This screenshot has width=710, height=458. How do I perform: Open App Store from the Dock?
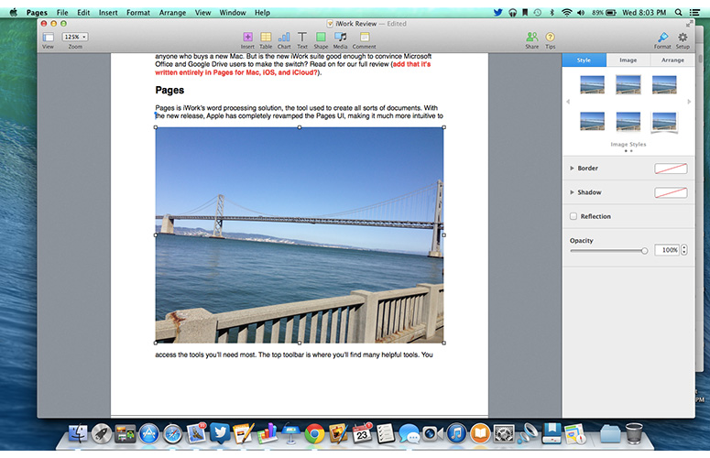(149, 434)
